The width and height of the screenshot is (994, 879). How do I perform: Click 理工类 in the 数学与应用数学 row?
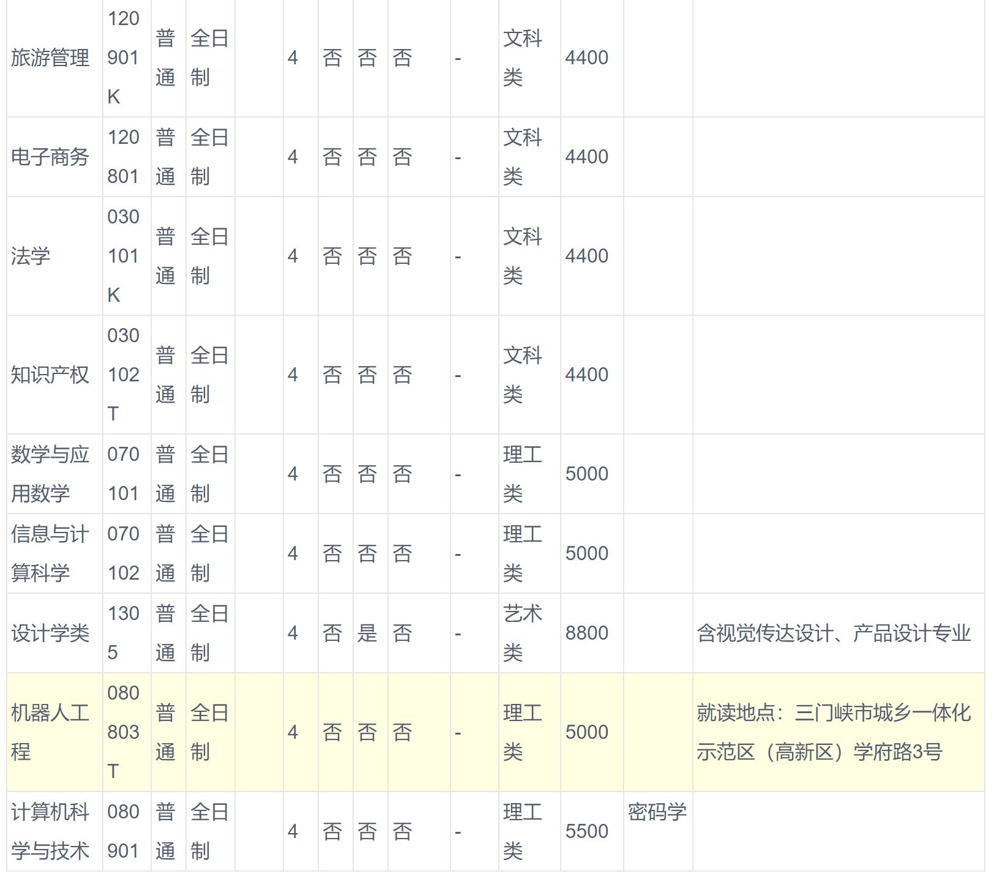523,474
